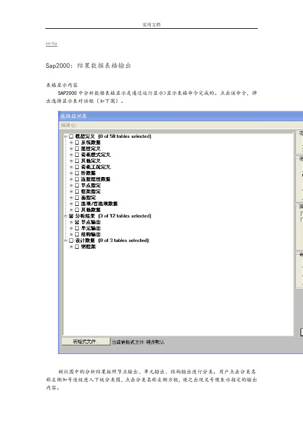This screenshot has height=430, width=303.
Task: Collapse the 设计数据 tree node
Action: point(65,241)
